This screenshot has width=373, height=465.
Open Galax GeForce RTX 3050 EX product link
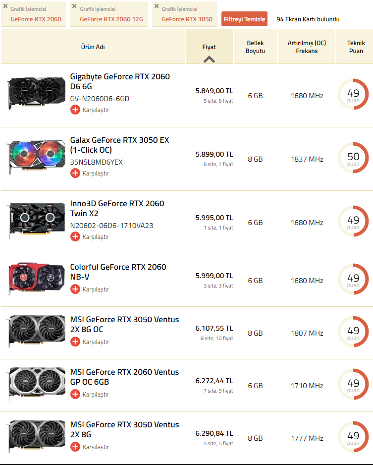119,145
